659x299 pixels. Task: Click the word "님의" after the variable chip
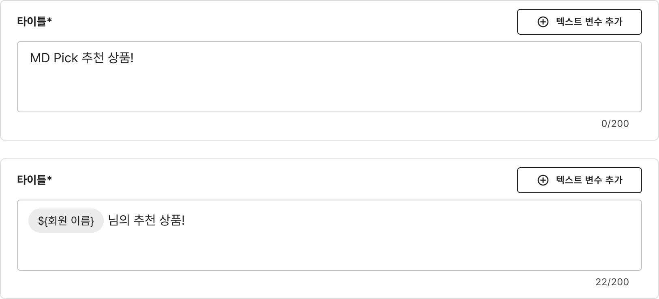click(119, 221)
